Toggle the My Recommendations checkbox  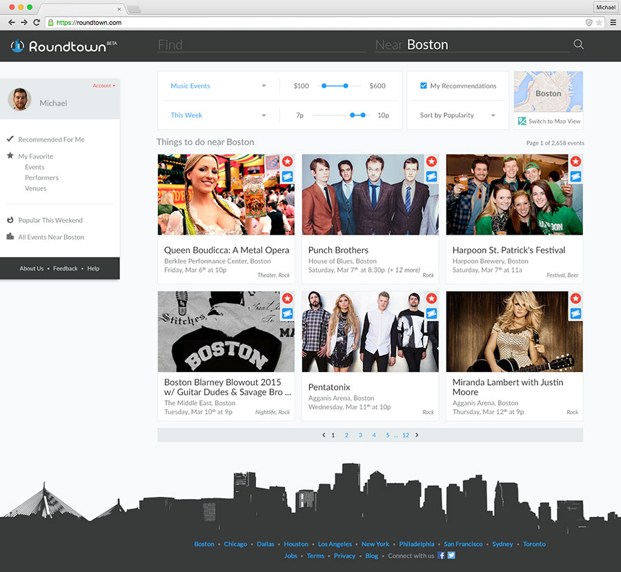tap(424, 86)
